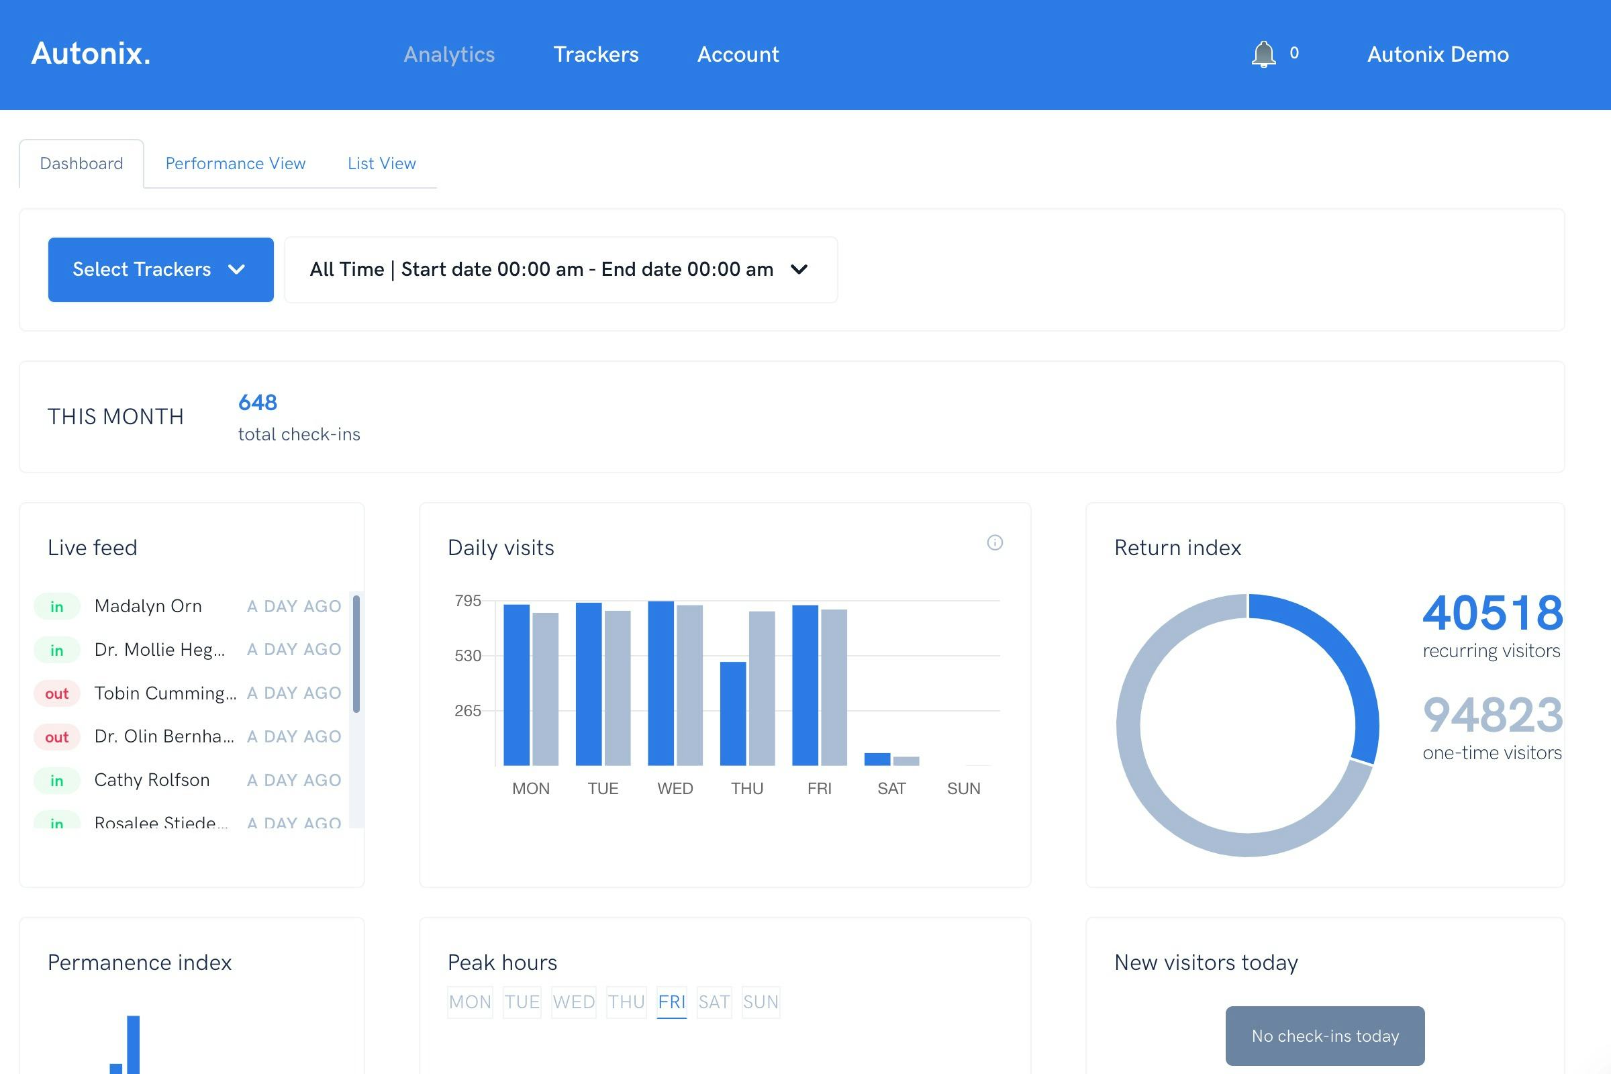1611x1074 pixels.
Task: Select SAT in Peak hours day filter
Action: point(714,1002)
